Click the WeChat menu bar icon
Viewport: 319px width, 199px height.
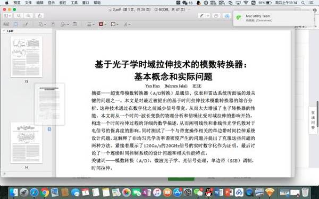pyautogui.click(x=184, y=3)
